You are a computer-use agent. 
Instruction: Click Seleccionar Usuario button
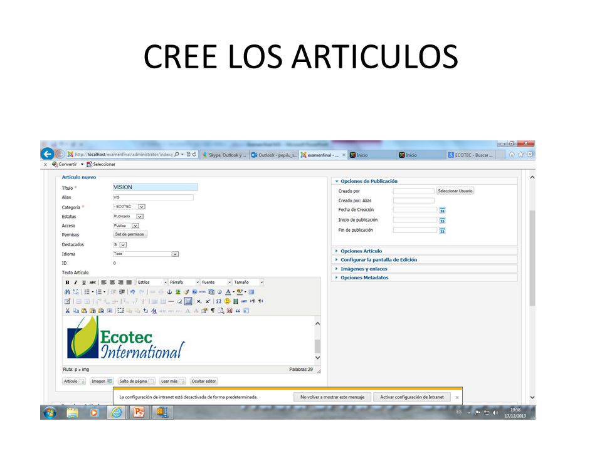(x=455, y=191)
